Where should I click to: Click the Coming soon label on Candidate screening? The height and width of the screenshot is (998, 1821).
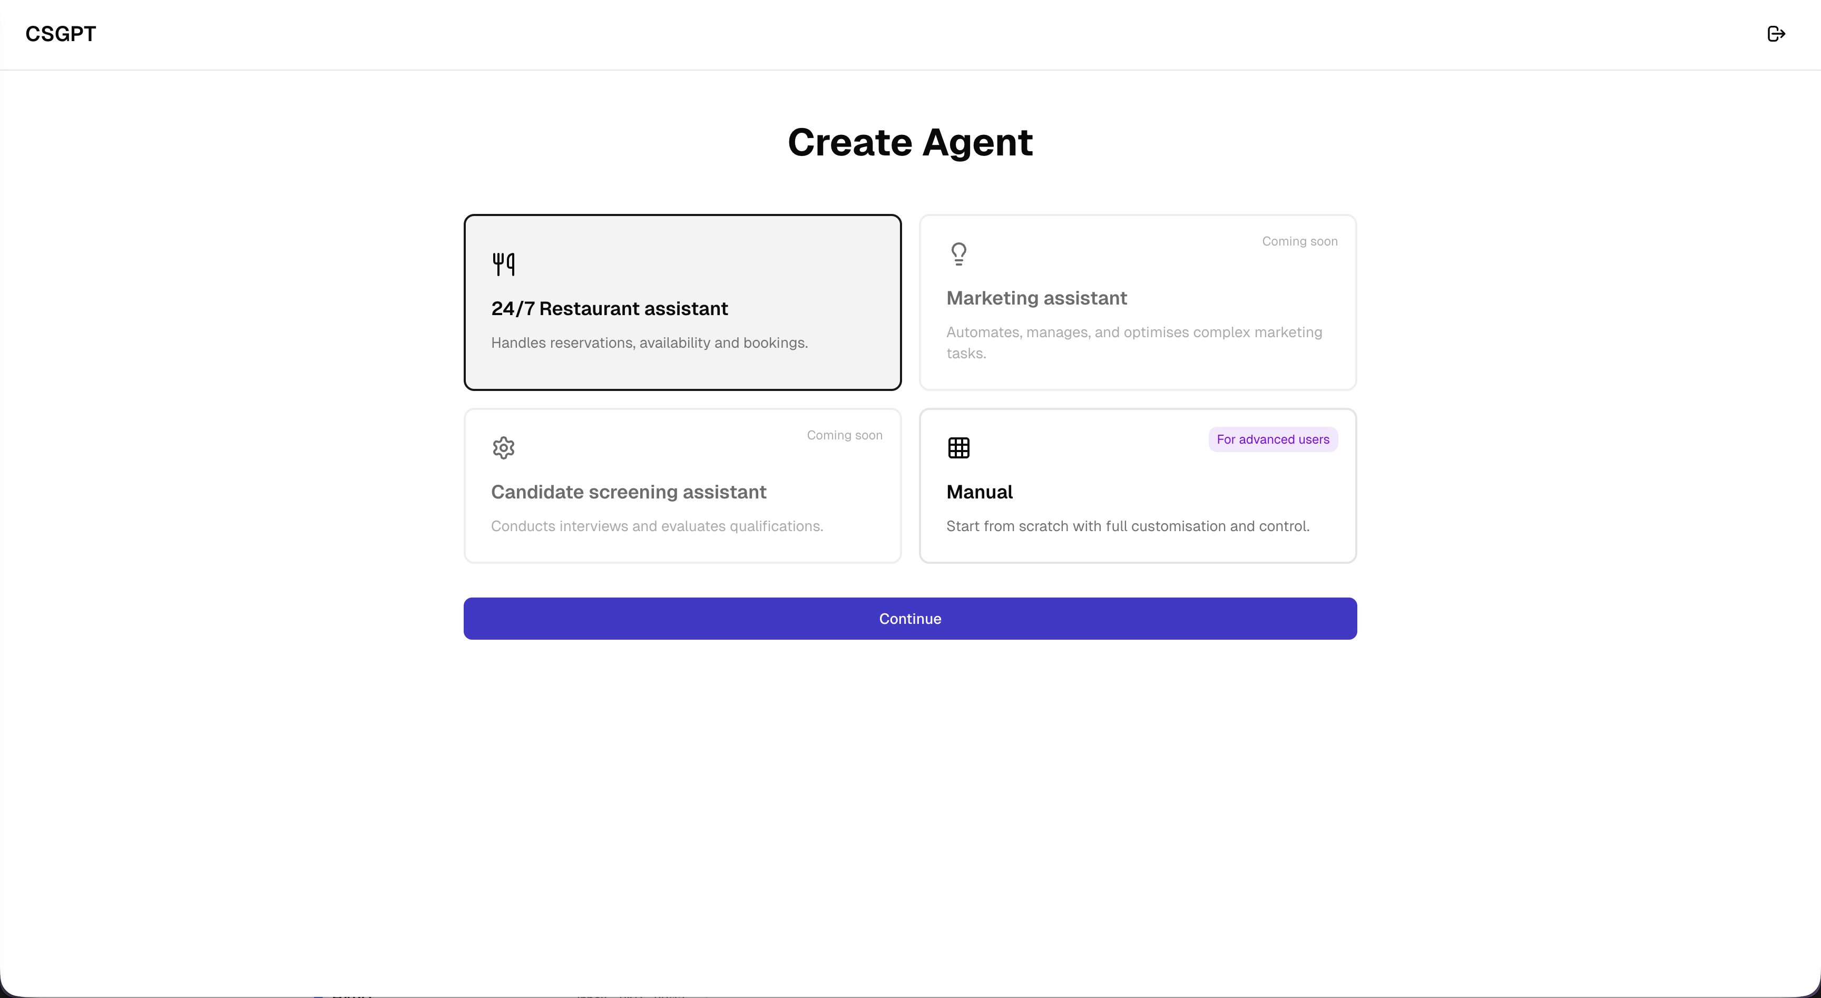coord(844,435)
